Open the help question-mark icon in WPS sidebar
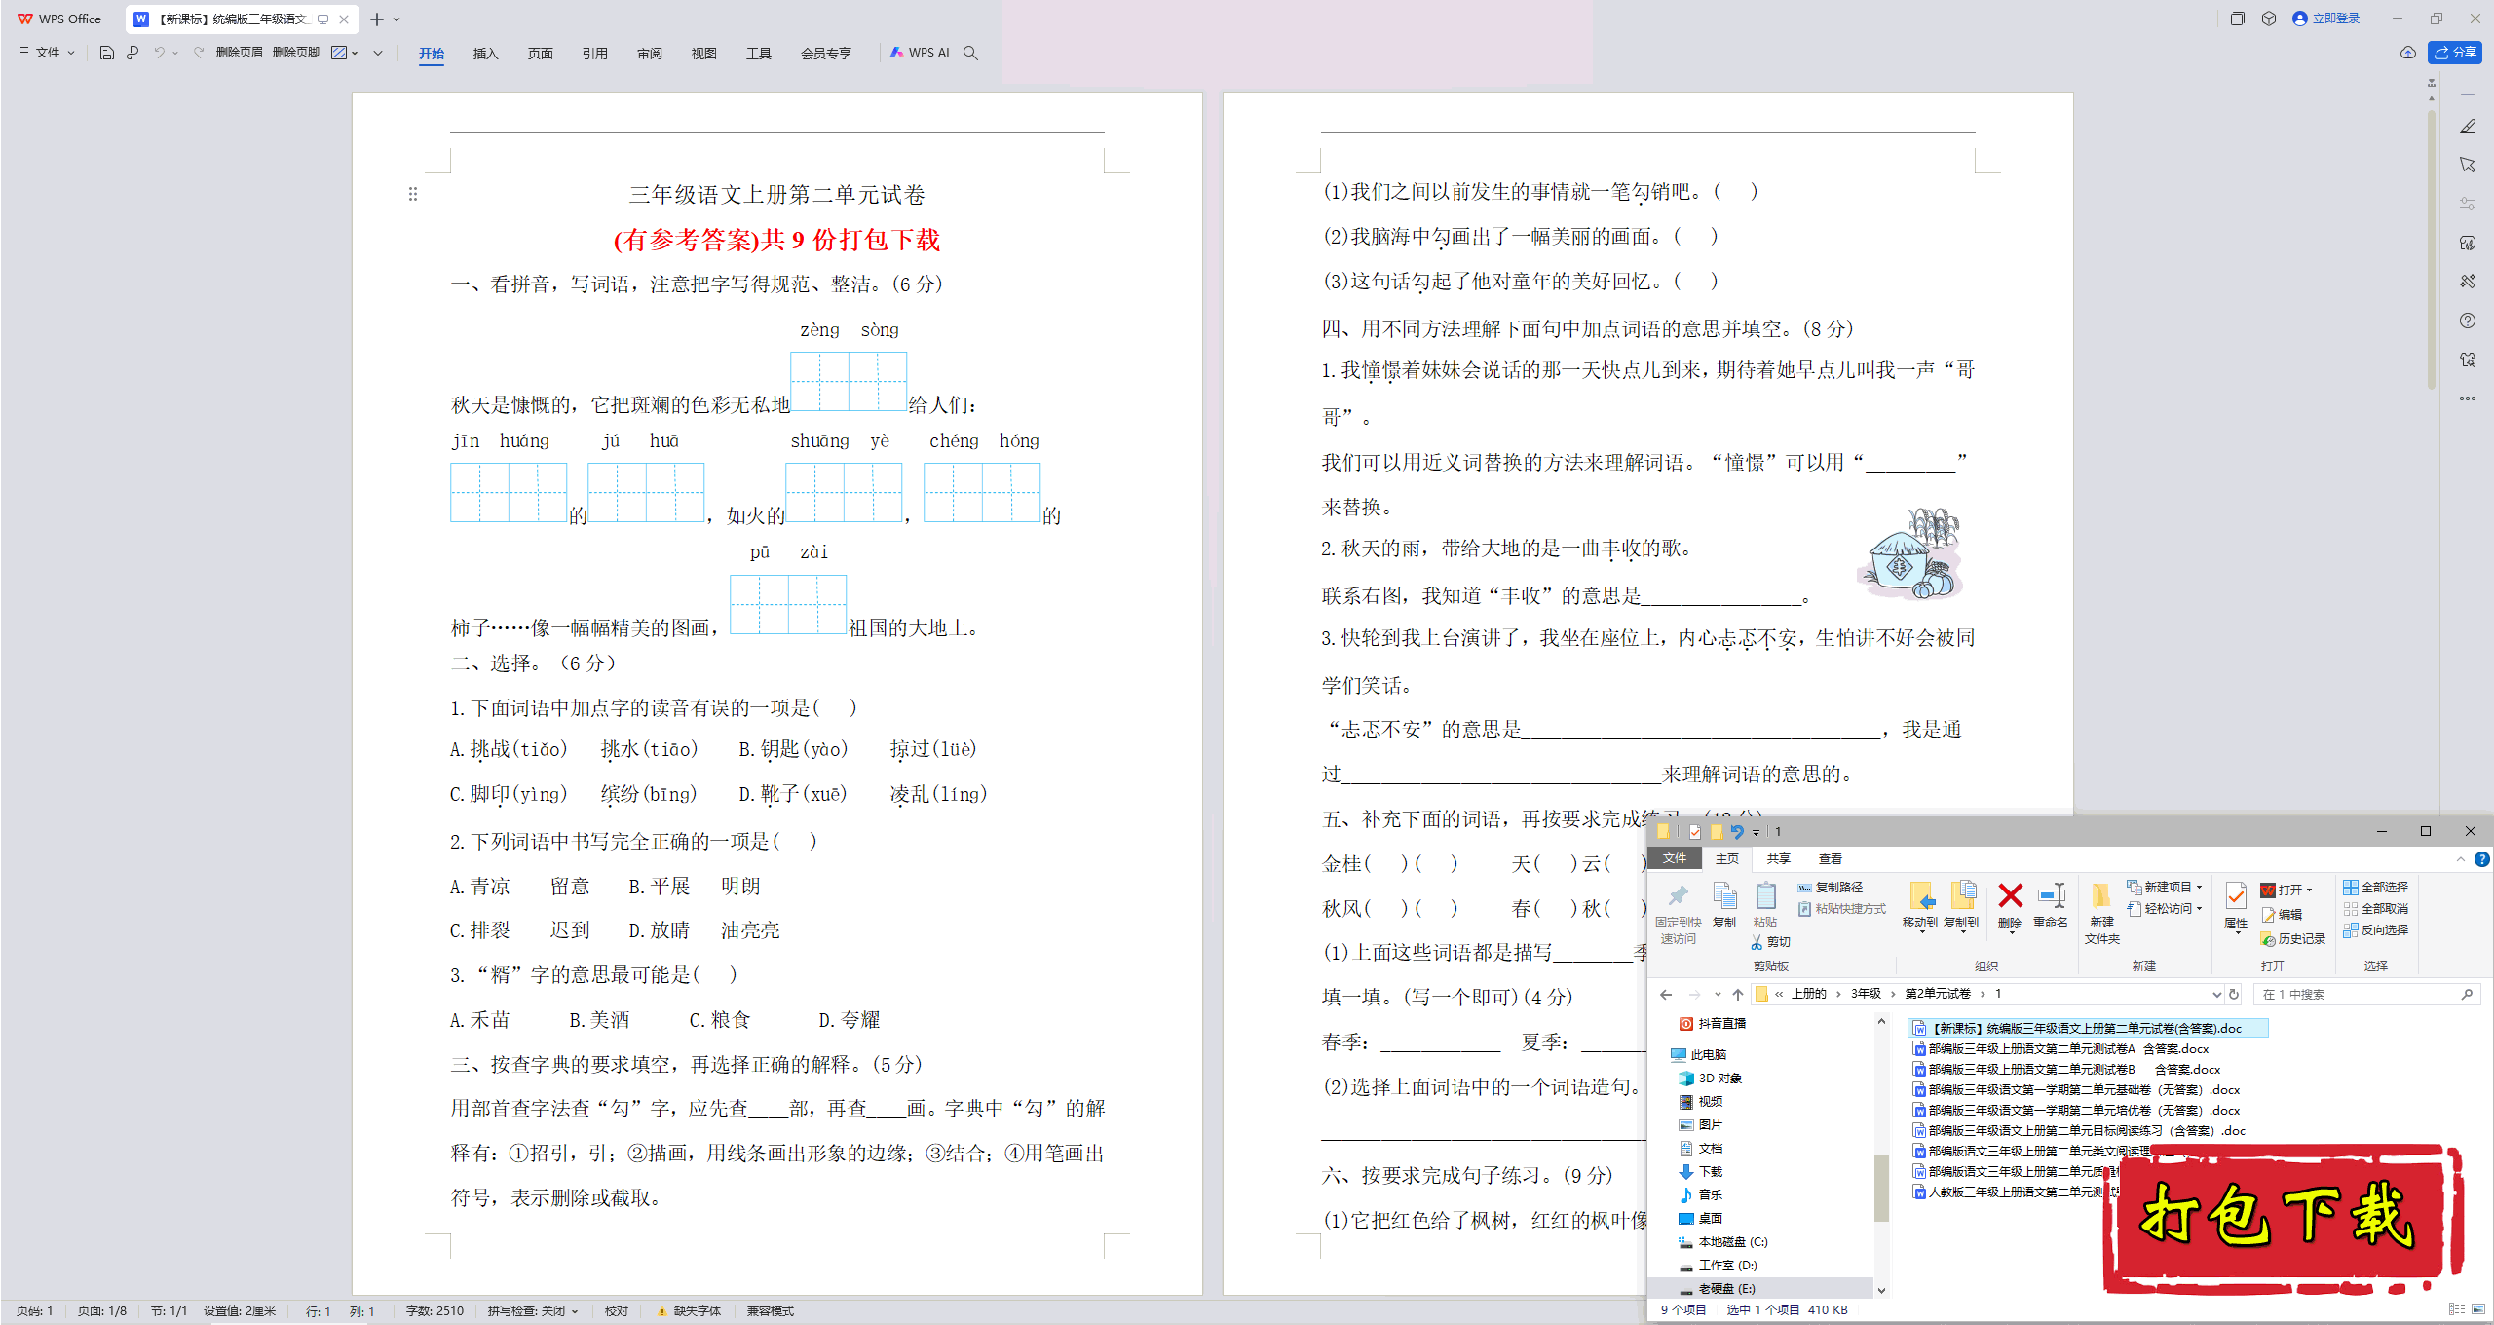The height and width of the screenshot is (1325, 2494). coord(2468,321)
